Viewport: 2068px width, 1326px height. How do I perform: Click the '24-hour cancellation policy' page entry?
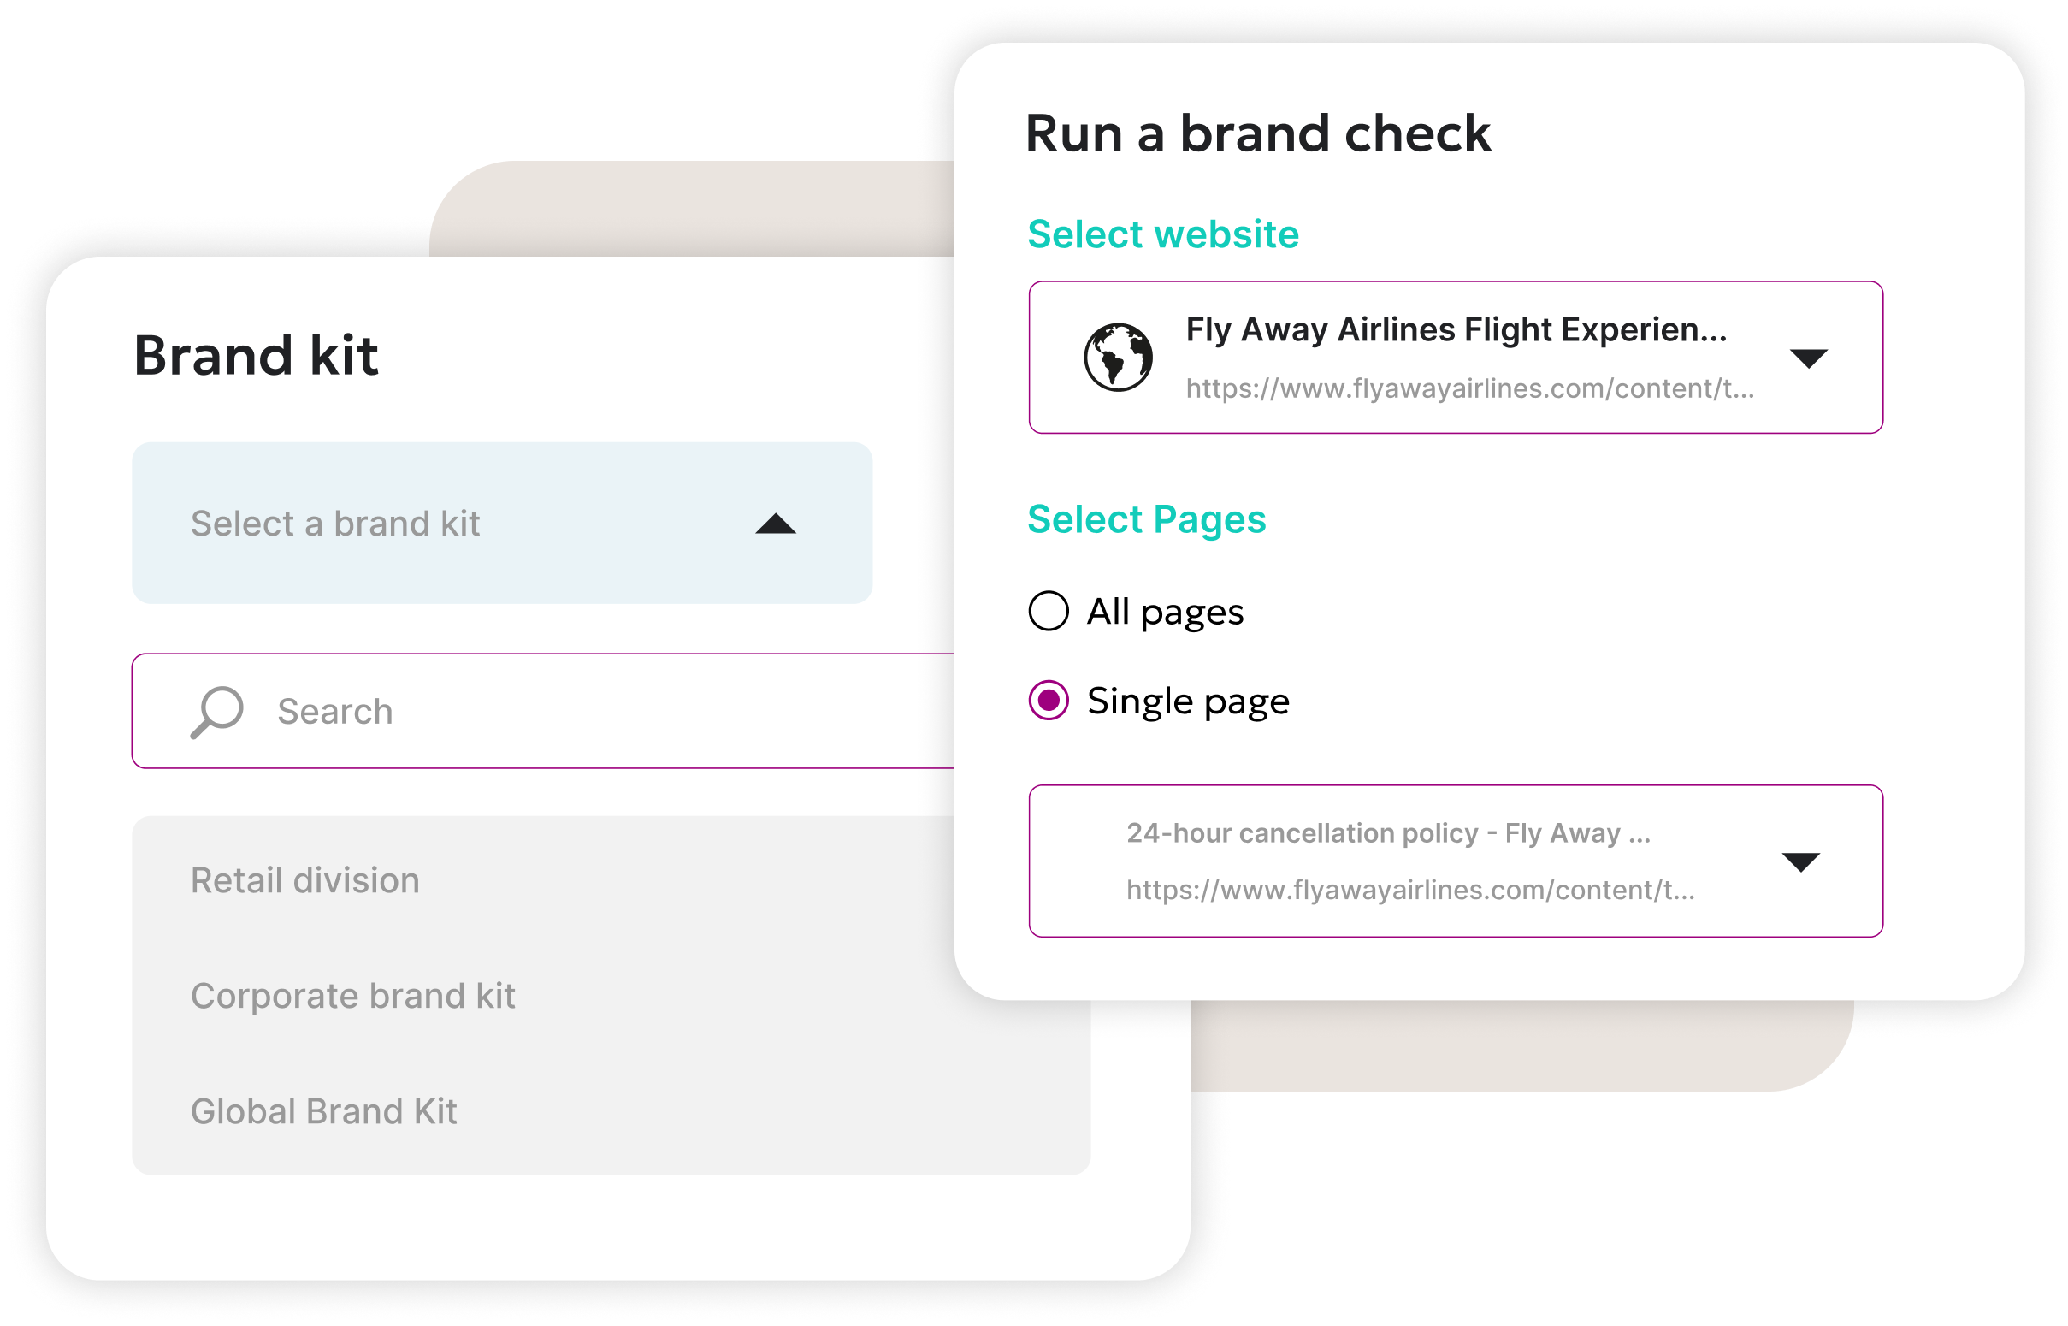(x=1387, y=833)
